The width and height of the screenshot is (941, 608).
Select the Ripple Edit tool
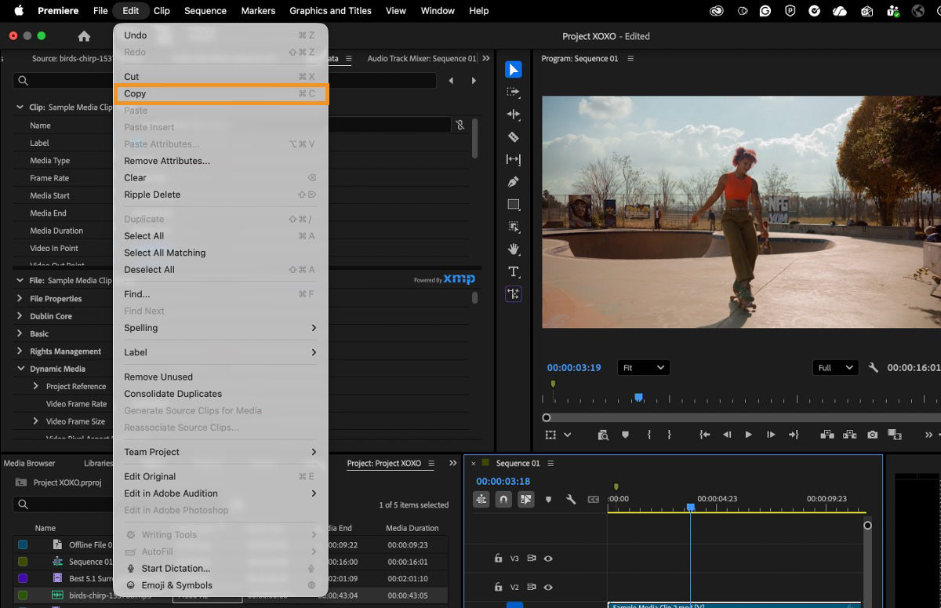coord(514,115)
